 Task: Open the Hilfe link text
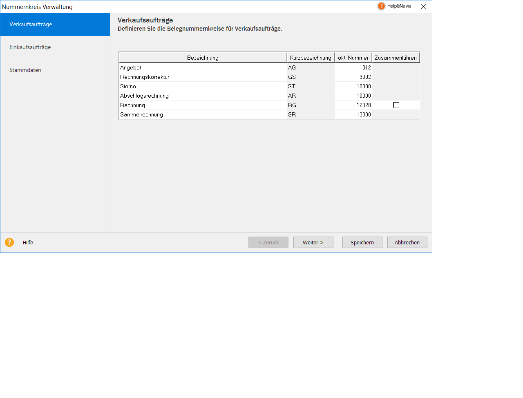(28, 242)
